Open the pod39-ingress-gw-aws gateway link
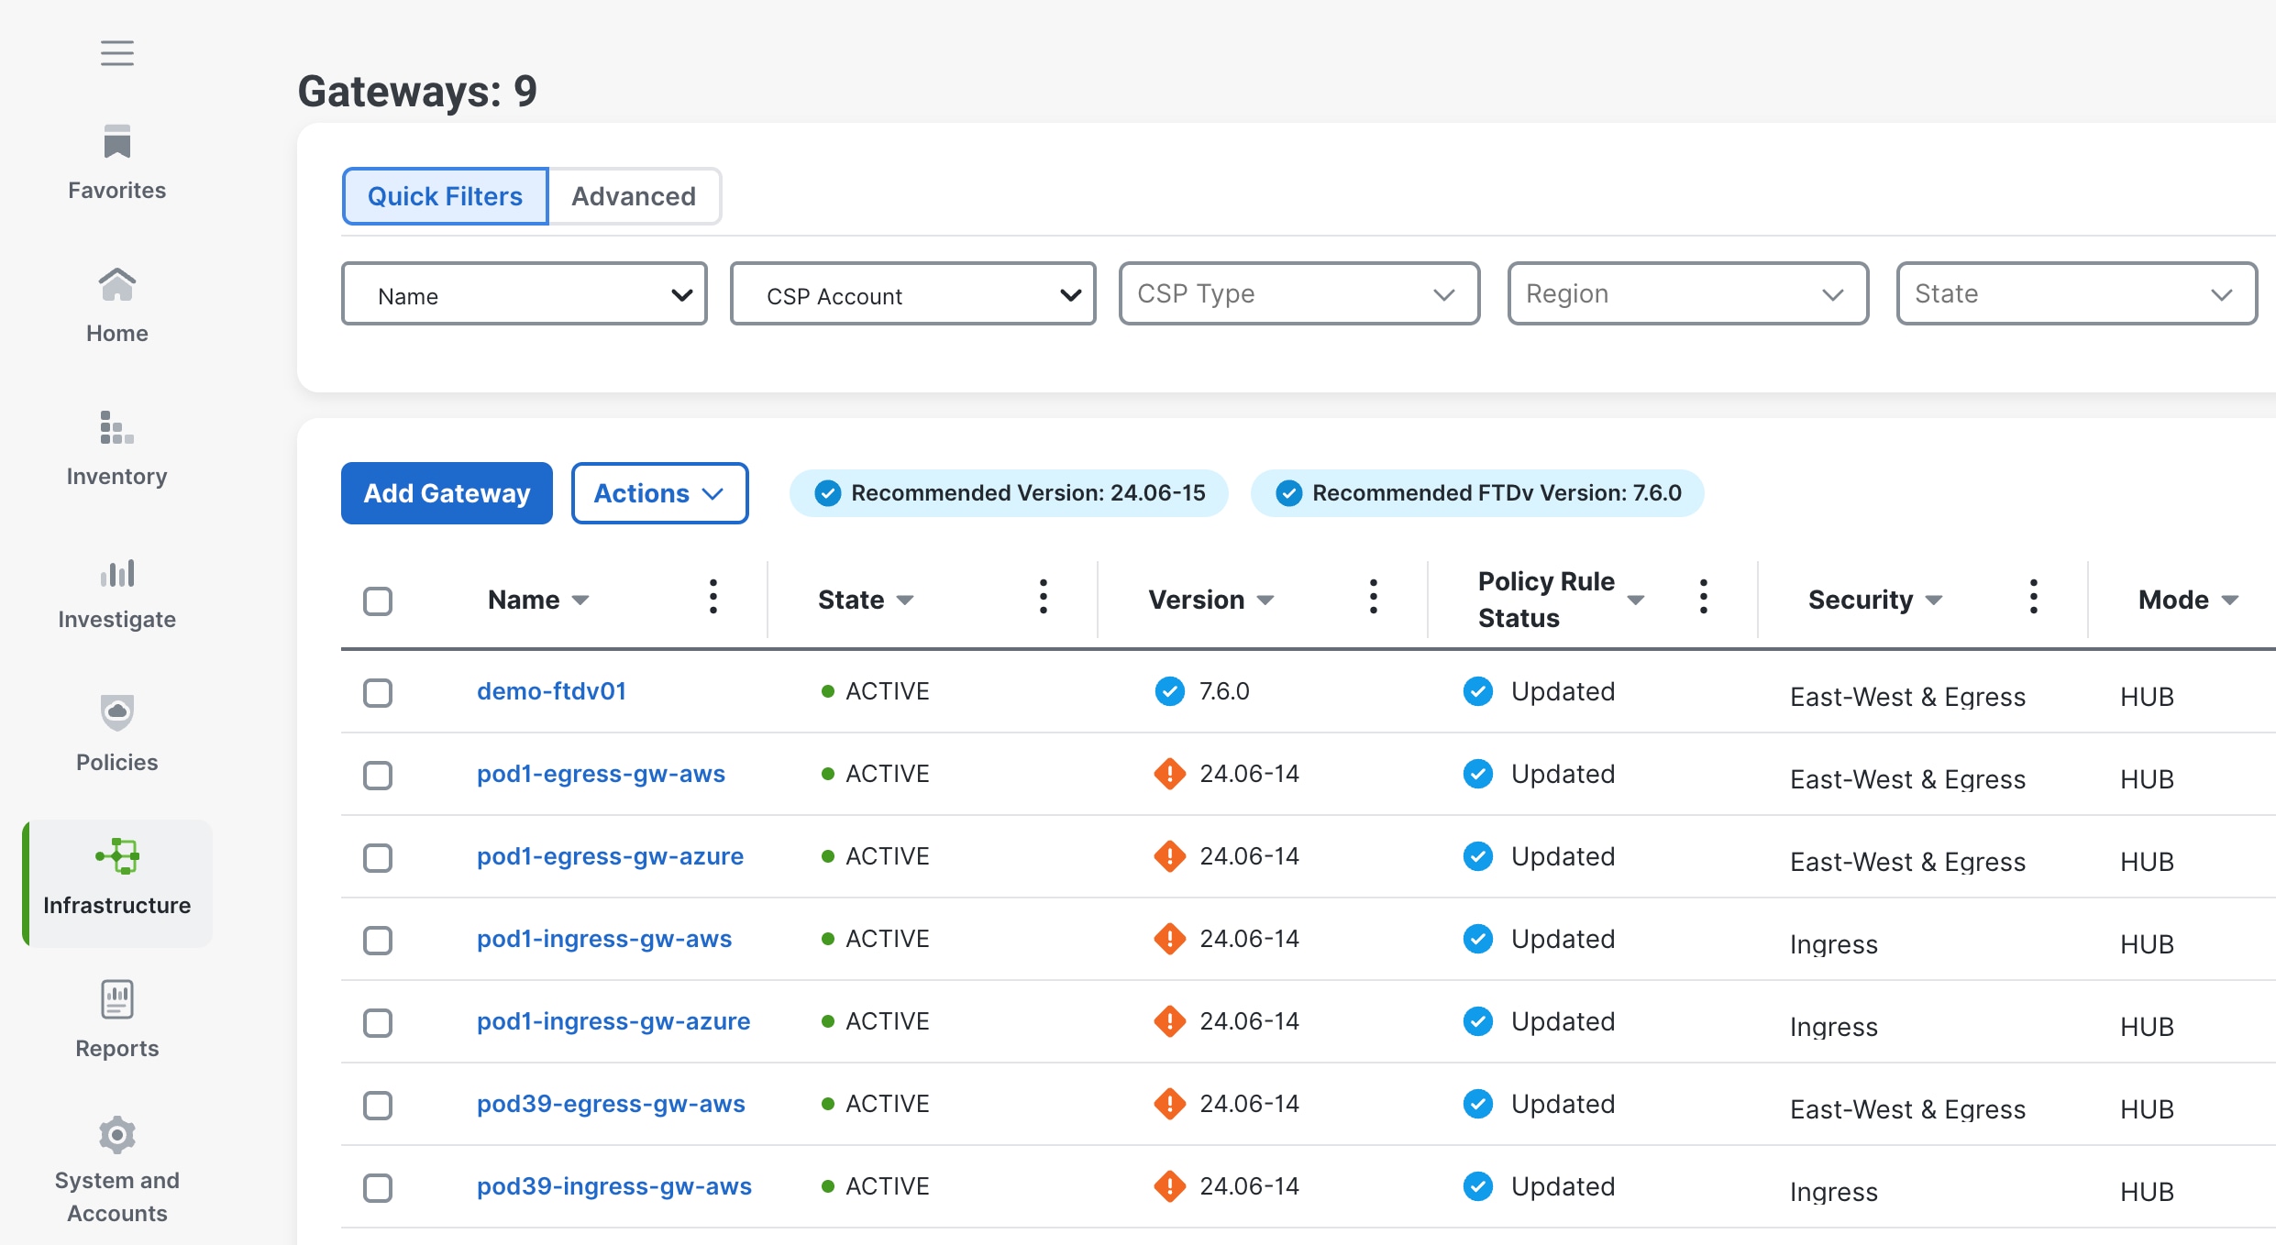The image size is (2276, 1245). click(613, 1185)
